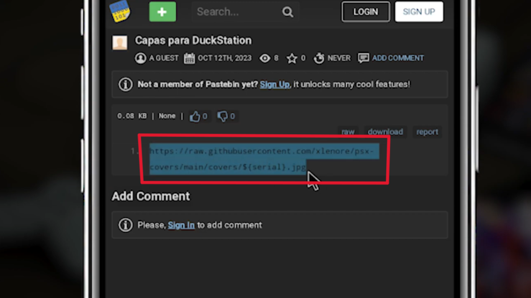Image resolution: width=531 pixels, height=298 pixels.
Task: Click the thumbs down dislike icon
Action: coord(222,117)
